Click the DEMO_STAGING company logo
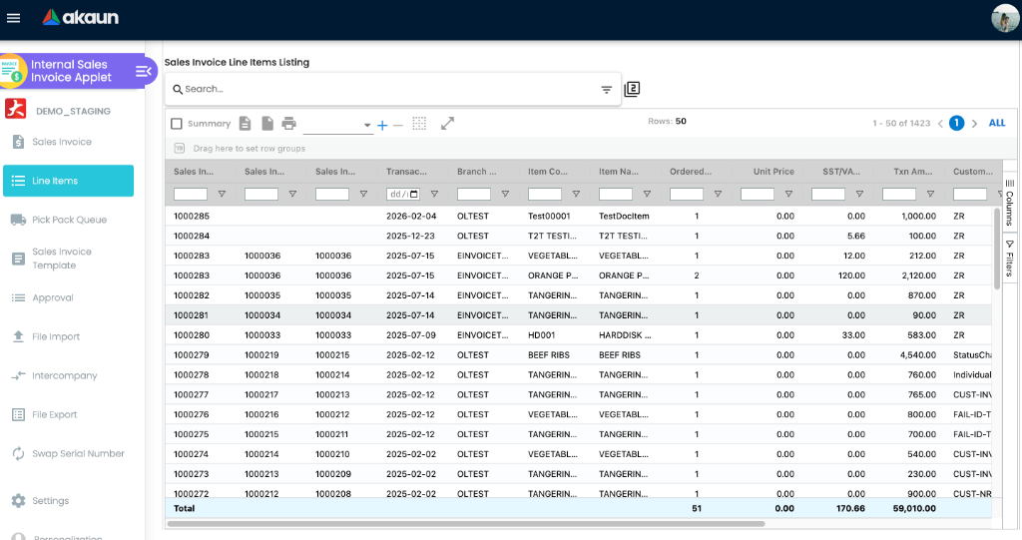The image size is (1022, 540). click(16, 109)
